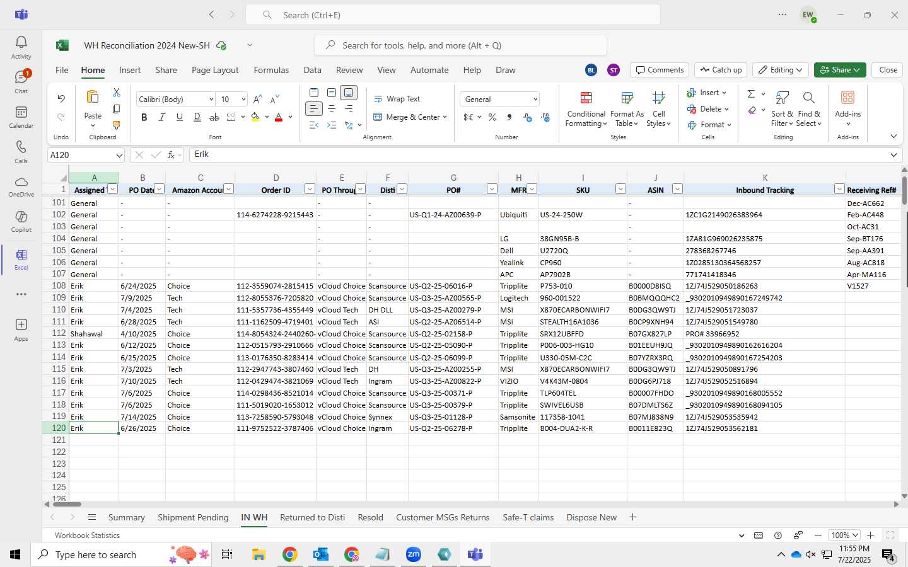This screenshot has height=567, width=908.
Task: Click the zoom in plus button
Action: coord(870,535)
